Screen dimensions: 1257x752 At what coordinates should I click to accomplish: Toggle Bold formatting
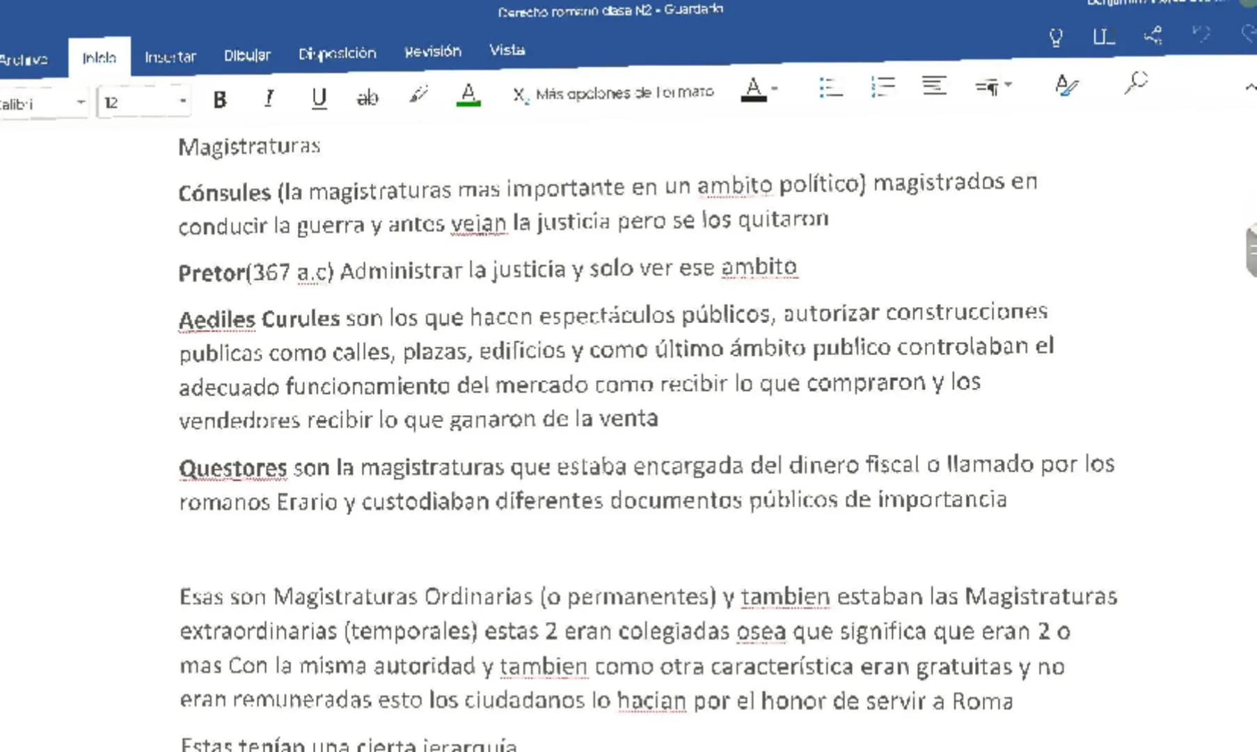click(x=219, y=100)
